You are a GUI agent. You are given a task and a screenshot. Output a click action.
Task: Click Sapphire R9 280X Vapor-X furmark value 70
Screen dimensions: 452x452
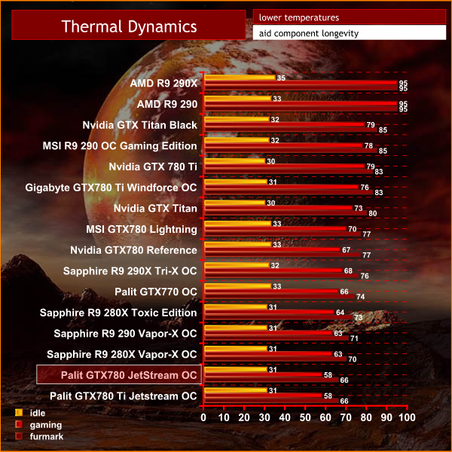(353, 359)
